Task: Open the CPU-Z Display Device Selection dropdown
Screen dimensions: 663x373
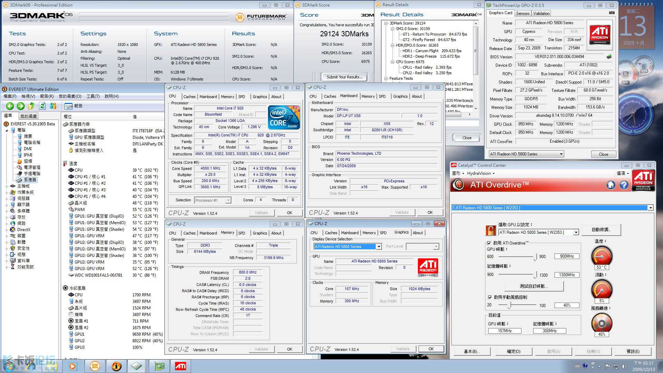Action: click(x=379, y=247)
